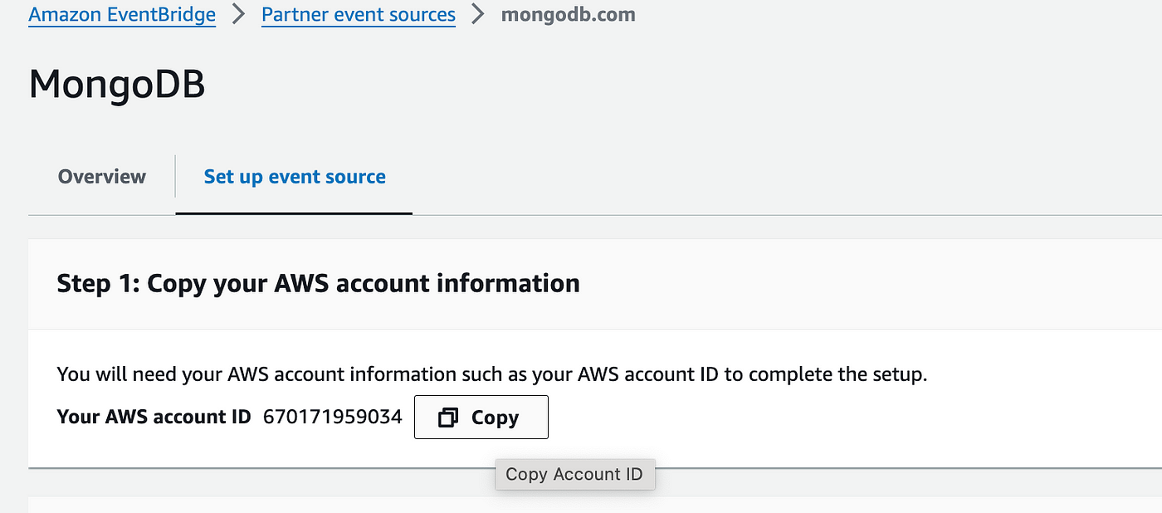Click the mongodb.com breadcrumb item
1162x513 pixels.
pos(569,15)
